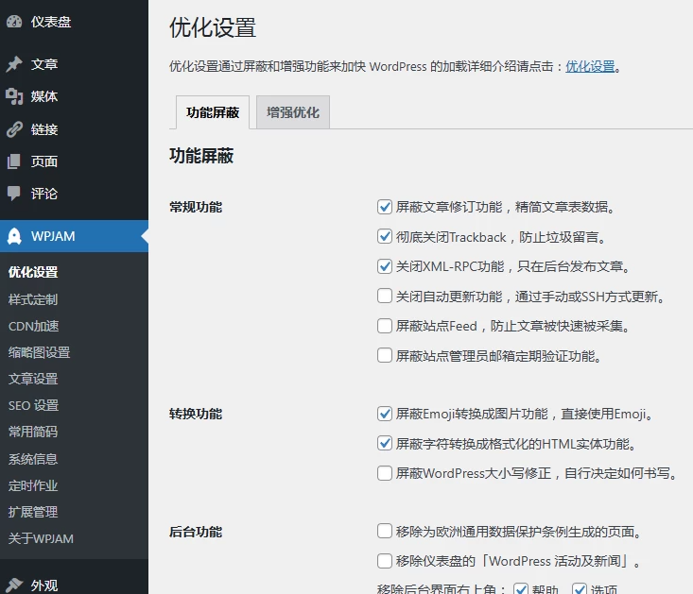Go to SEO 设置 in sidebar

pyautogui.click(x=34, y=405)
